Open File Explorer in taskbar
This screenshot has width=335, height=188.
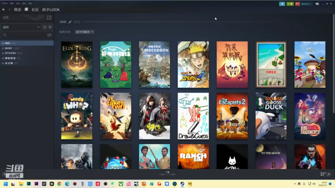(x=21, y=184)
